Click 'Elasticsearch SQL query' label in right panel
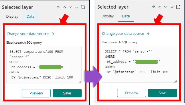 [x=119, y=42]
